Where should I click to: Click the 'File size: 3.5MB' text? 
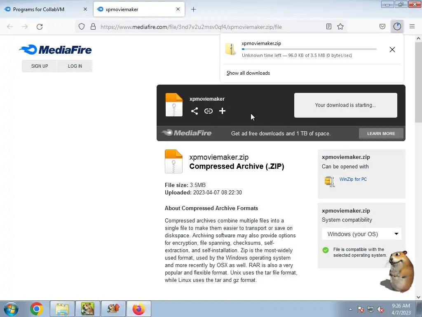pos(185,185)
